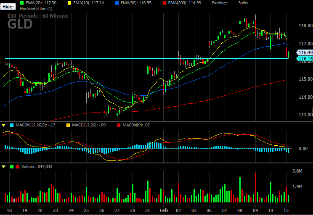
Task: Collapse the Volume panel with yellow triangle
Action: (4, 167)
